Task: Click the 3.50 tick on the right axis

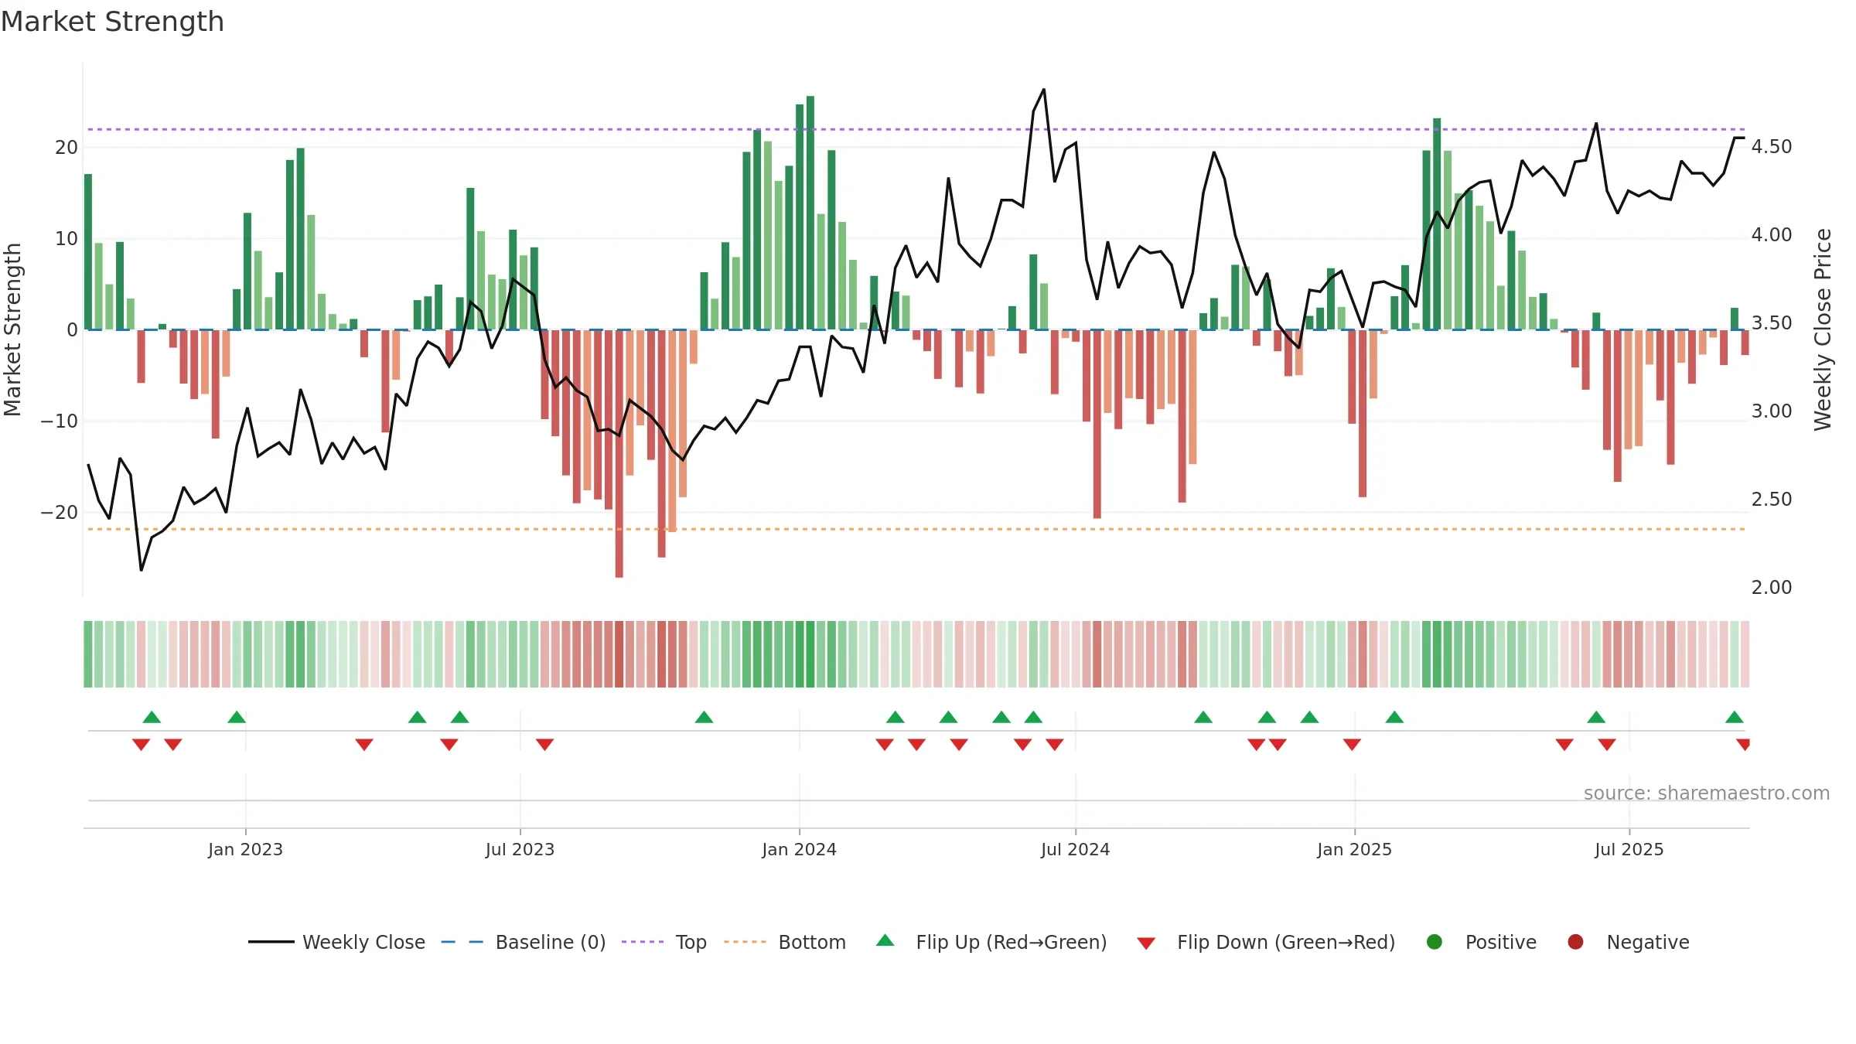Action: [1772, 322]
